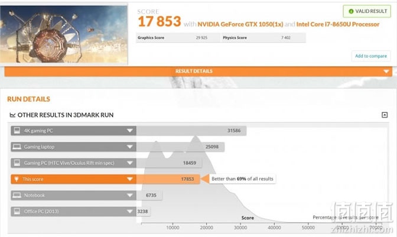Viewport: 397px width, 237px height.
Task: Click the 17 853 overall score
Action: pyautogui.click(x=160, y=21)
